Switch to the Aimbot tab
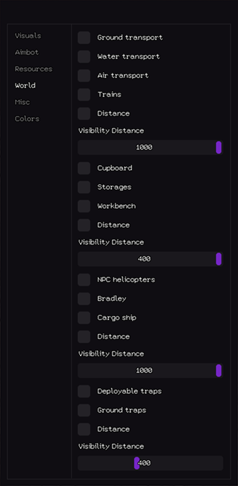This screenshot has height=486, width=238. 27,52
